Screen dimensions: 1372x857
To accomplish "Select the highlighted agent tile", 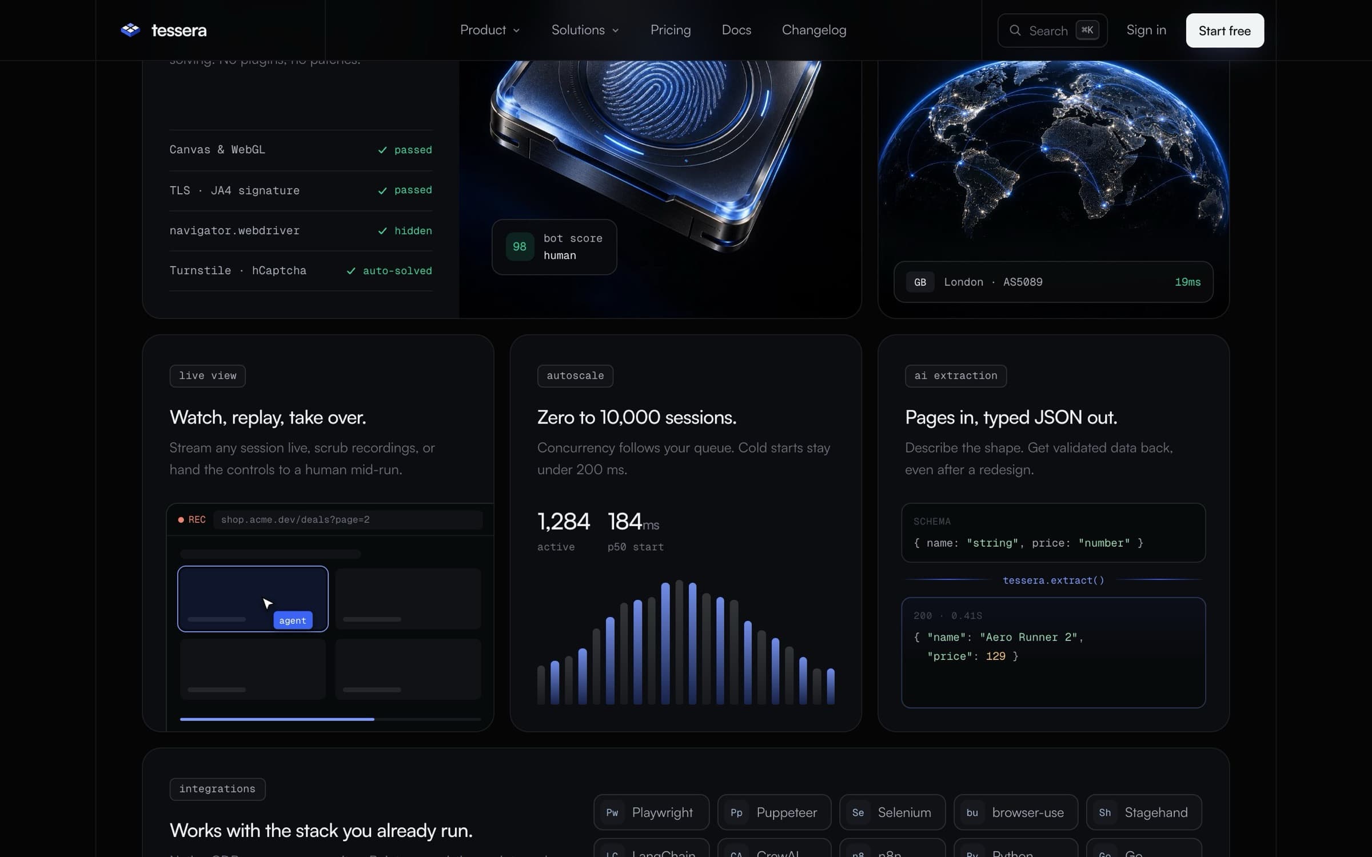I will tap(253, 599).
